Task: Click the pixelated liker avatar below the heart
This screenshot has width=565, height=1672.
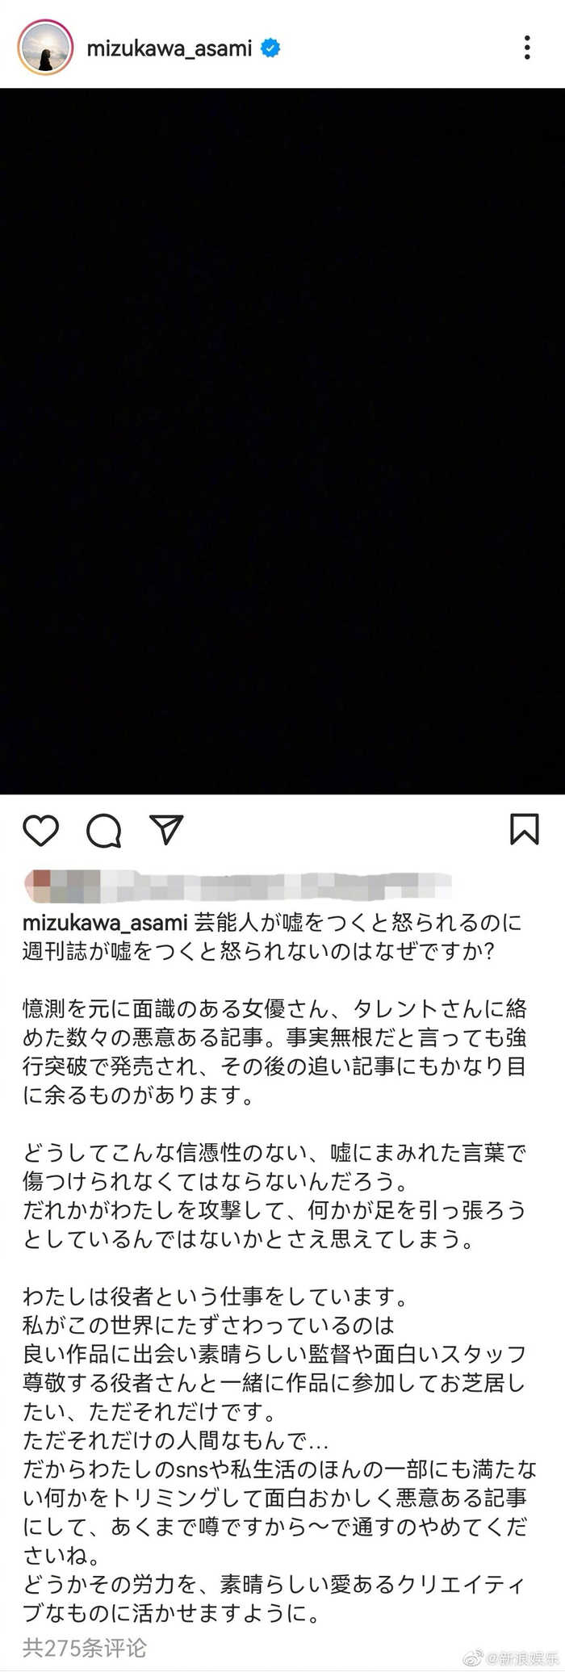Action: [x=39, y=886]
